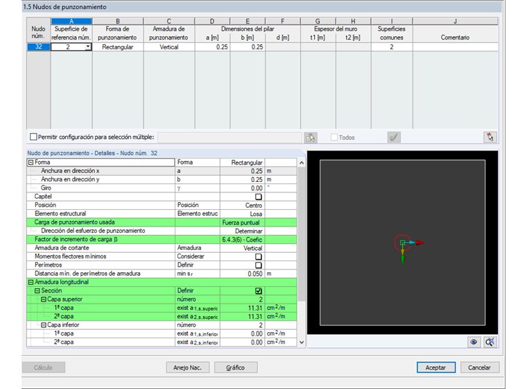Collapse the Armadura longitudinal group

[31, 282]
